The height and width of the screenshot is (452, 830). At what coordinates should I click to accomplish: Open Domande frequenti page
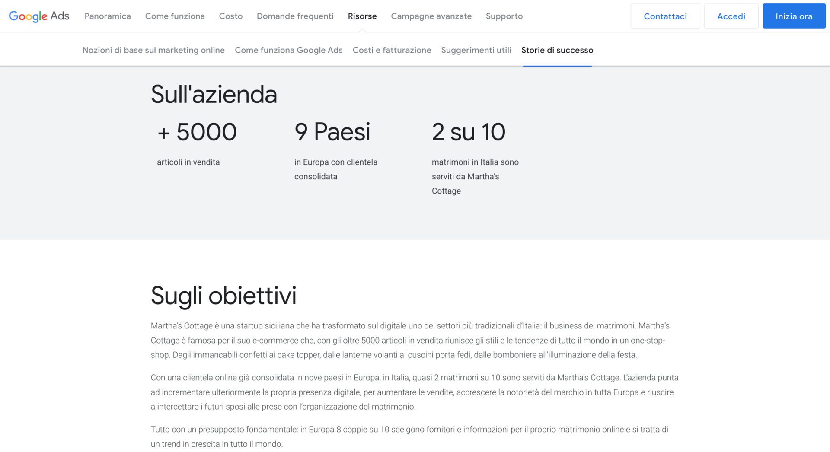[x=295, y=16]
